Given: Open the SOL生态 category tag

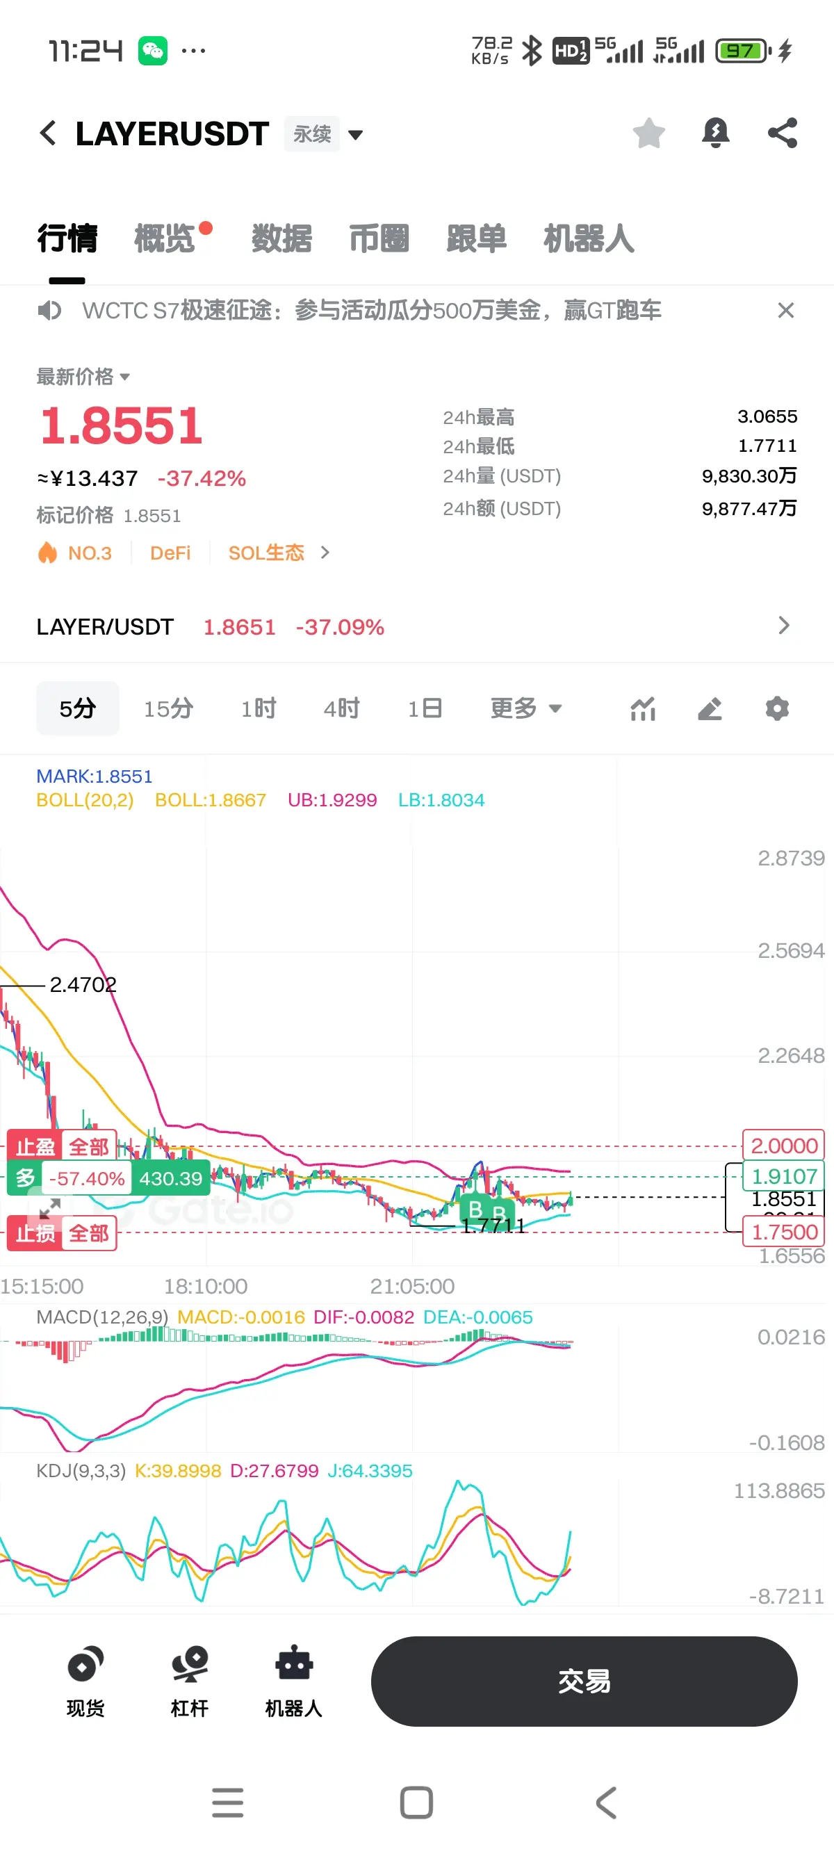Looking at the screenshot, I should coord(266,553).
